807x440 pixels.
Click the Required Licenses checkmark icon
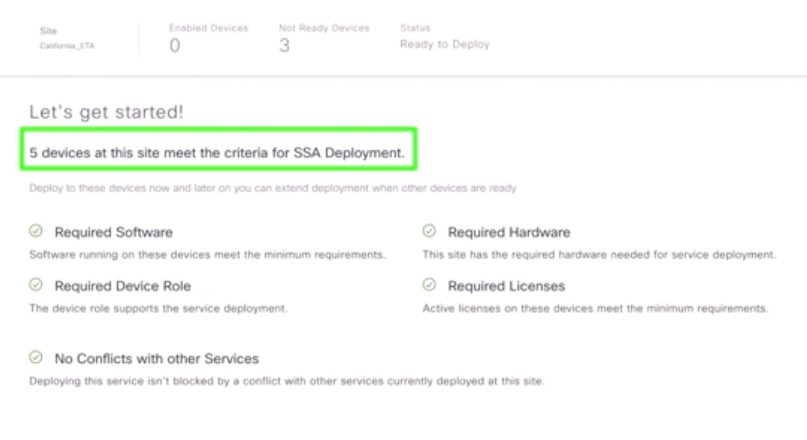click(x=429, y=284)
